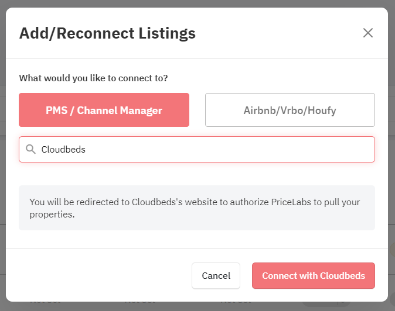Click the magnifier search icon
Screen dimensions: 395x311
point(30,149)
